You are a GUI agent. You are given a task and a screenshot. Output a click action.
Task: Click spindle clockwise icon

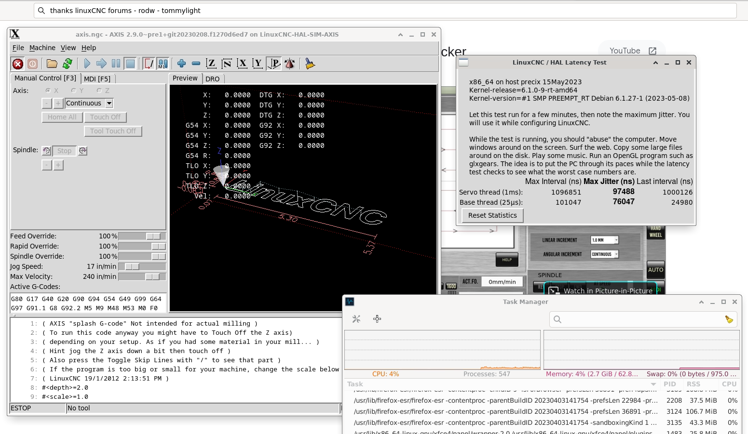[83, 151]
